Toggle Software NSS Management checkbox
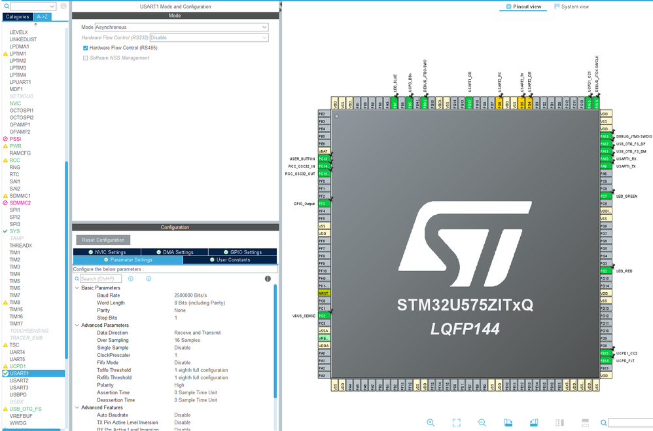653x431 pixels. [85, 58]
